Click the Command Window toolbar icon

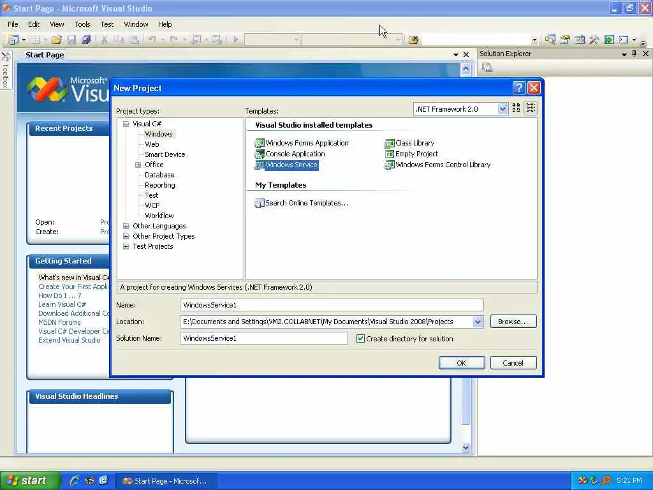click(x=624, y=40)
